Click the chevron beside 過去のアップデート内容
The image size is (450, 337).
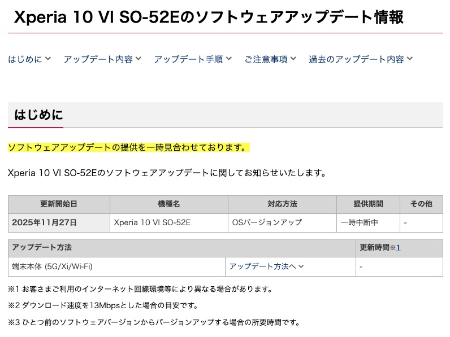tap(410, 59)
